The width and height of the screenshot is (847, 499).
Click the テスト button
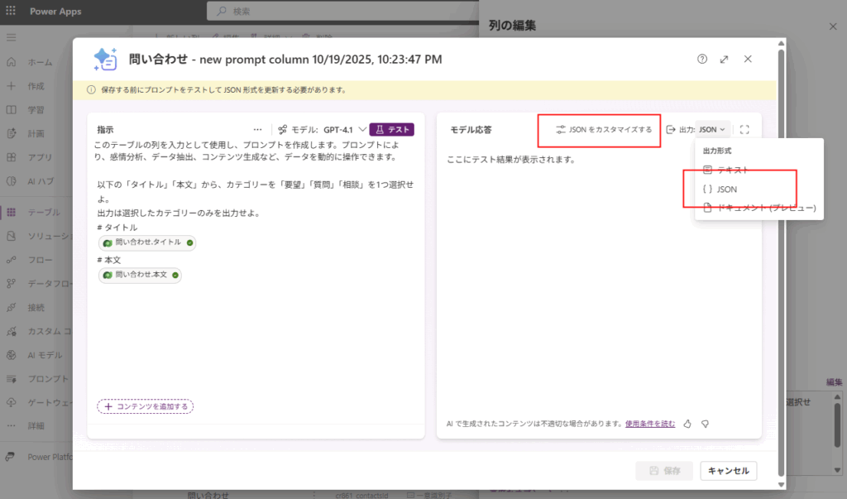click(391, 130)
